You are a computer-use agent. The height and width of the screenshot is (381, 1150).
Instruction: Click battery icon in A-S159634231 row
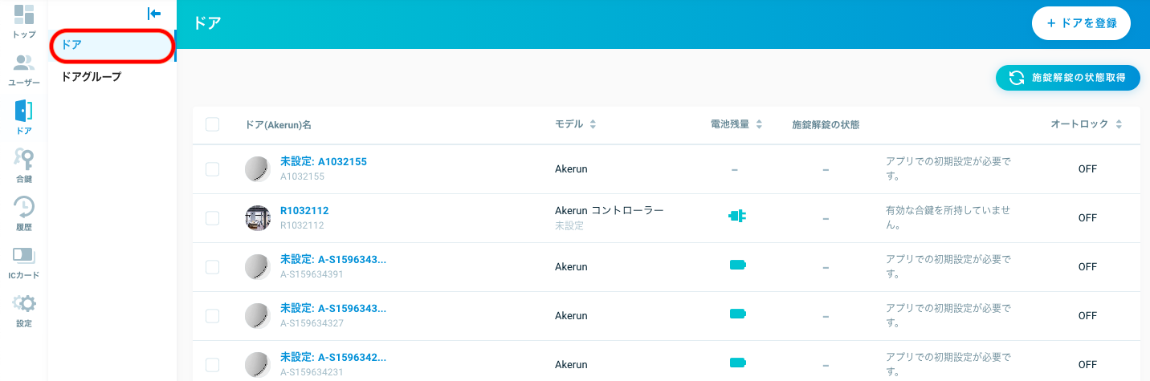tap(738, 363)
